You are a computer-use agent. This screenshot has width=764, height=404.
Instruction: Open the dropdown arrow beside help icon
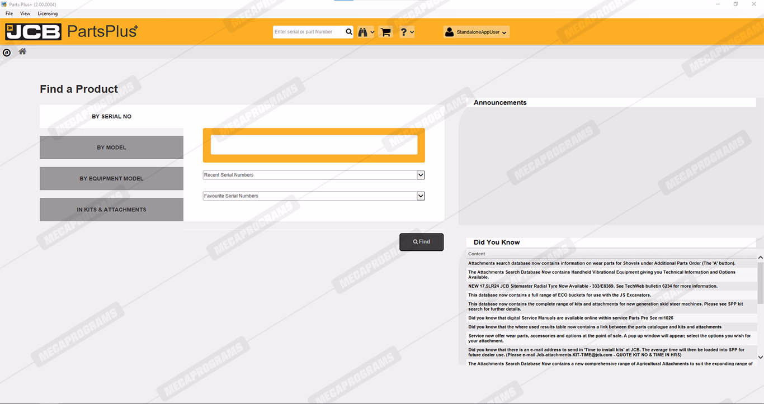tap(412, 32)
